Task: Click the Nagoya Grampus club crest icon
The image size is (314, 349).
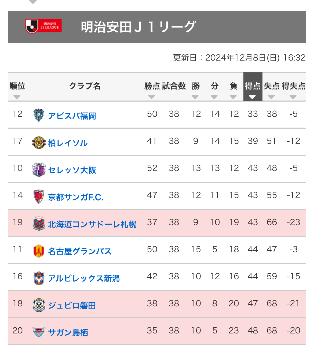Action: [39, 251]
